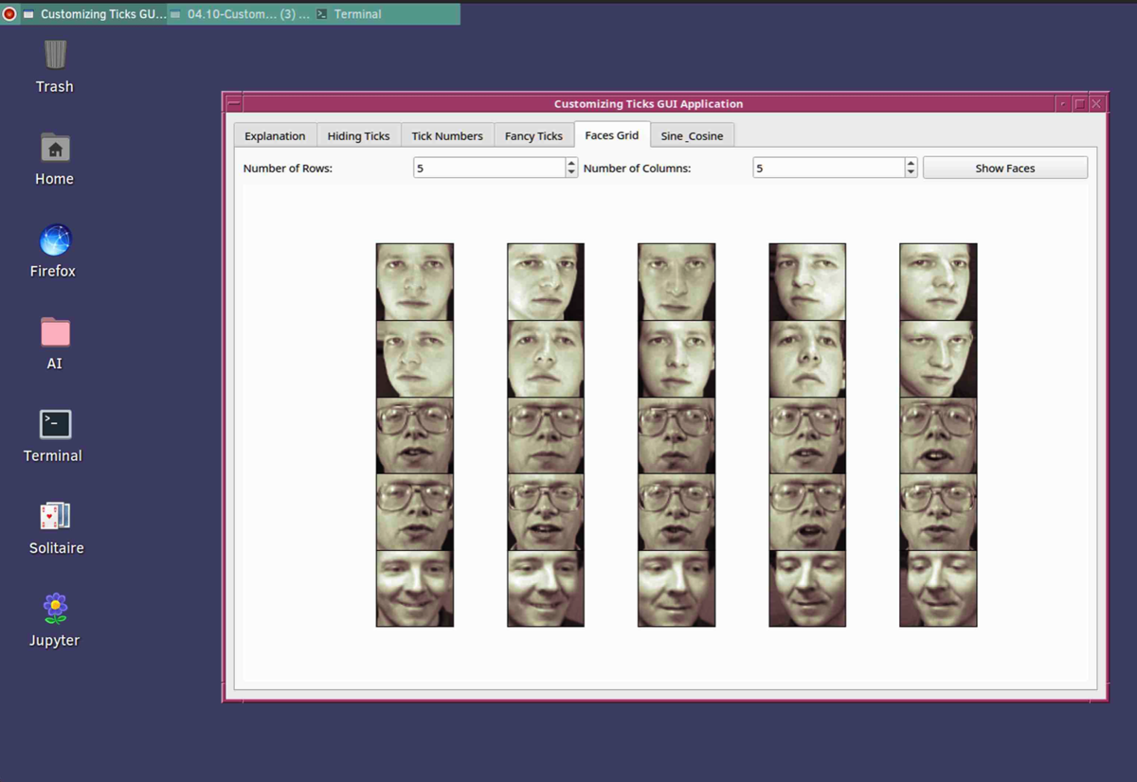The image size is (1137, 782).
Task: Increase the Number of Rows value
Action: (x=571, y=163)
